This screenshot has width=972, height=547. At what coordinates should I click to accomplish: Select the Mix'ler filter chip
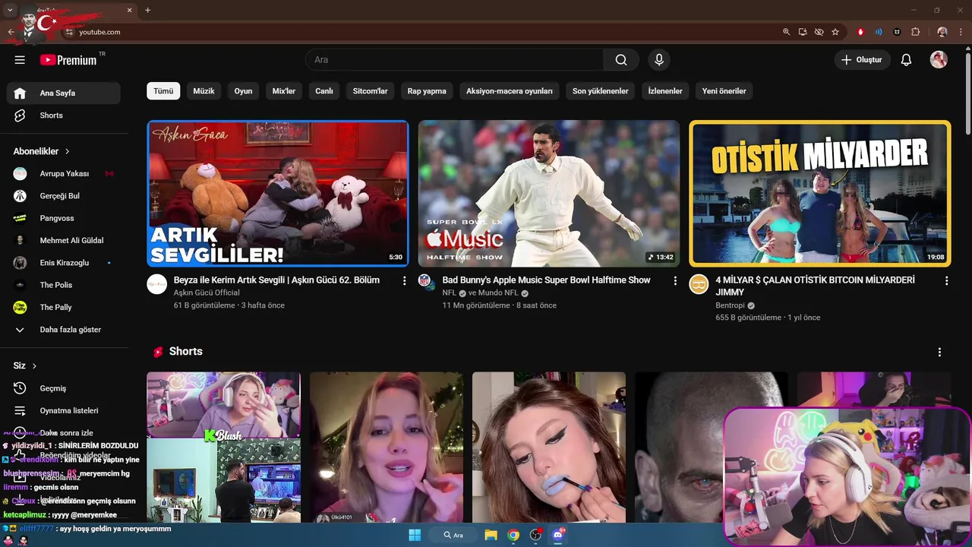click(x=284, y=91)
